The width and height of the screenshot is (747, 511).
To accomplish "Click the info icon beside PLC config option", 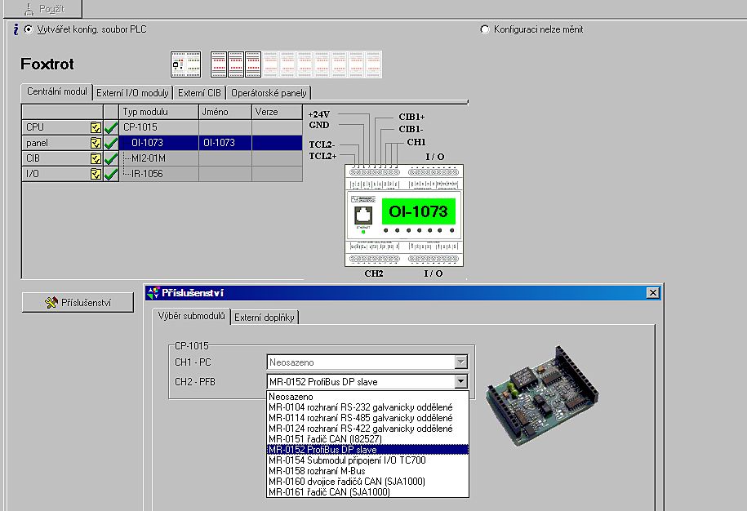I will (x=16, y=29).
